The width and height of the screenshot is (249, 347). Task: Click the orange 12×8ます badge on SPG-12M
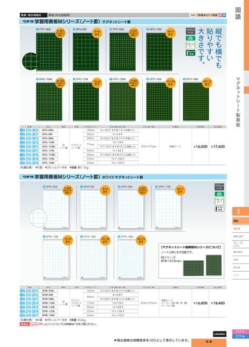tap(97, 83)
